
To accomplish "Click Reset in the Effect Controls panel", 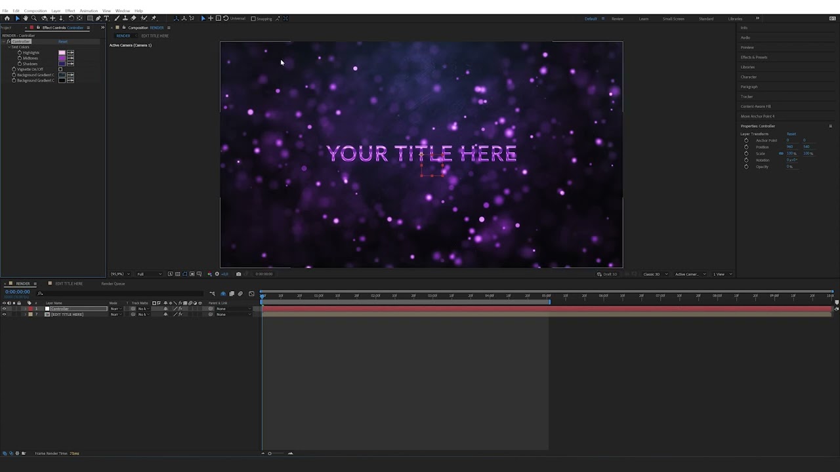I will coord(63,41).
